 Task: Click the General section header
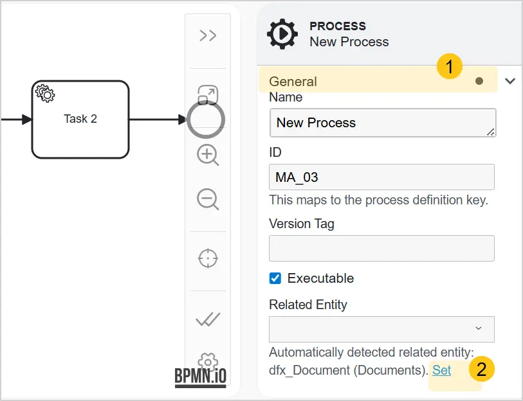click(x=378, y=81)
